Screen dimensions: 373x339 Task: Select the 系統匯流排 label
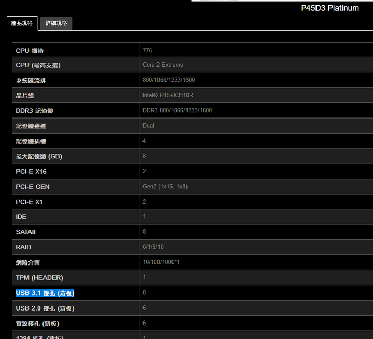(x=31, y=80)
